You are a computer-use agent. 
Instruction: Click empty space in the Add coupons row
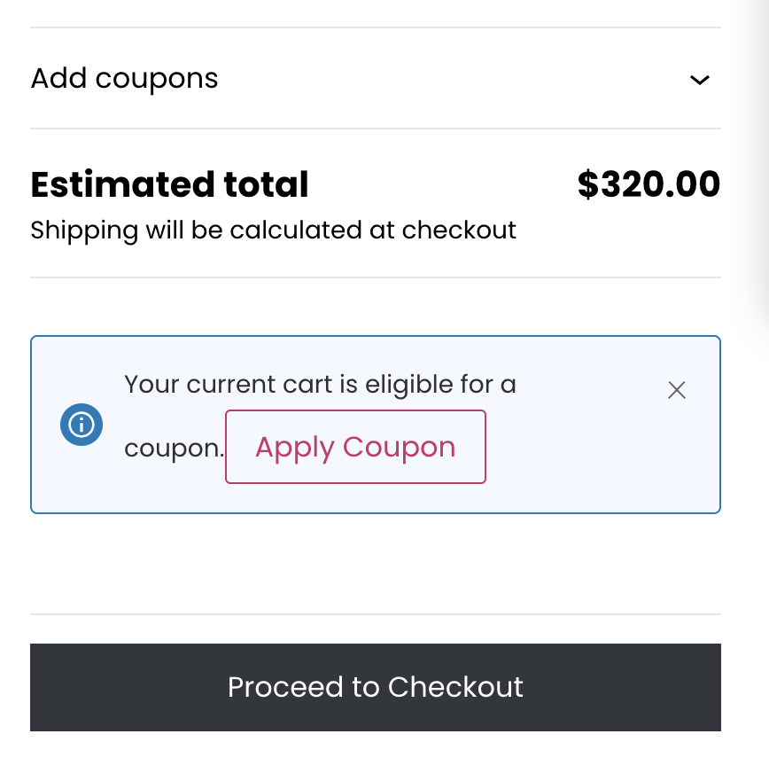(443, 79)
